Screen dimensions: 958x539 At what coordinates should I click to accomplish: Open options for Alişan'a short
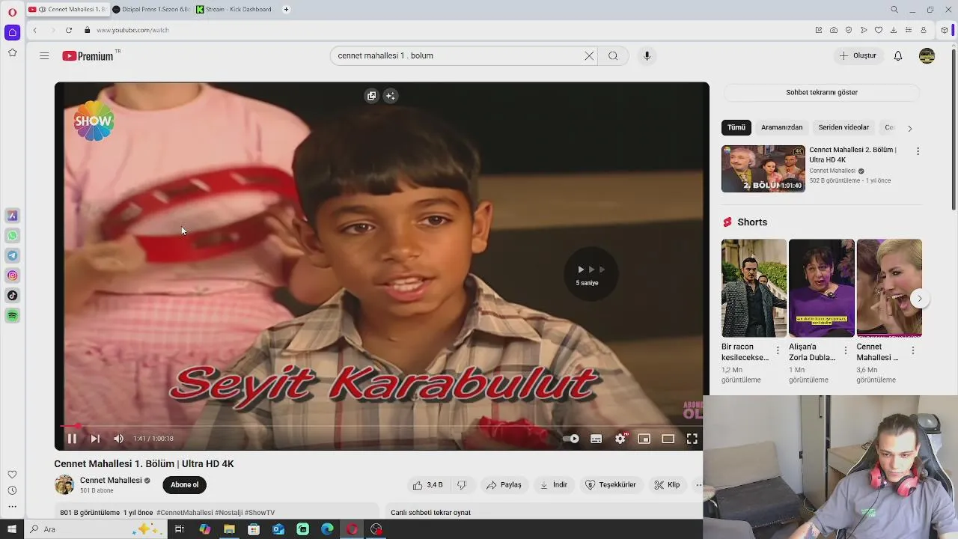coord(846,350)
